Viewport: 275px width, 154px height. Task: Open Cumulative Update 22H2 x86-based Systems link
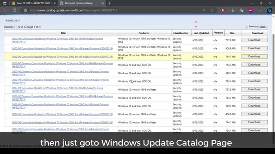click(62, 114)
